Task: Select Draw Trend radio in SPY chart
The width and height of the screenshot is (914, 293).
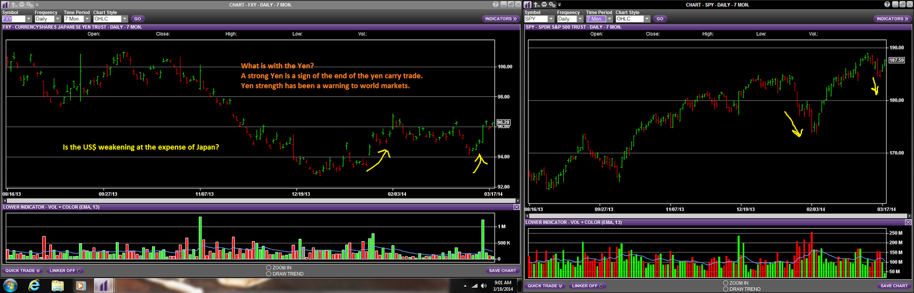Action: click(x=725, y=289)
